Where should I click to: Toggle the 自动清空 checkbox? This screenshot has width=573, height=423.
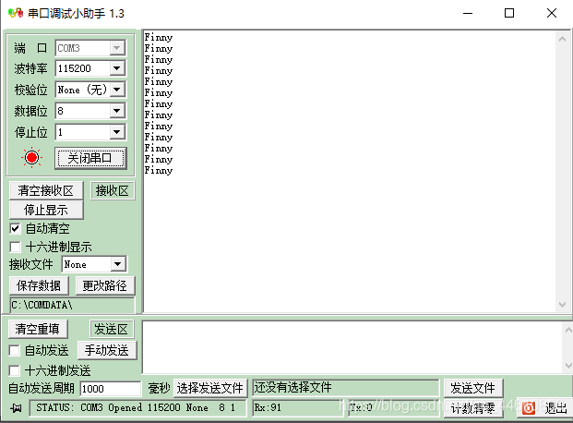[15, 229]
